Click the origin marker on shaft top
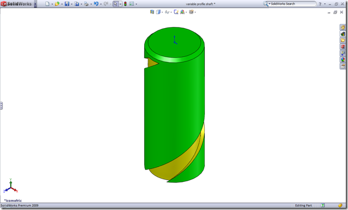Screen dimensions: 348x210 (x=175, y=40)
